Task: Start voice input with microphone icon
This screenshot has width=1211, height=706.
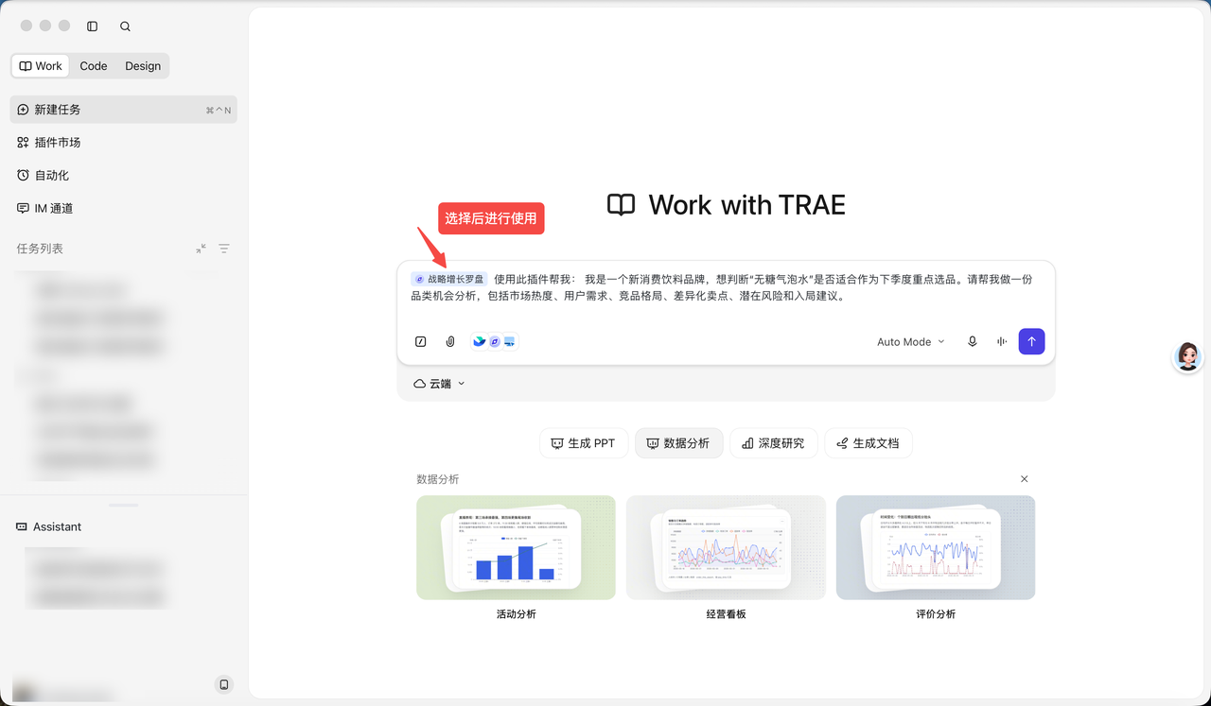Action: [972, 342]
